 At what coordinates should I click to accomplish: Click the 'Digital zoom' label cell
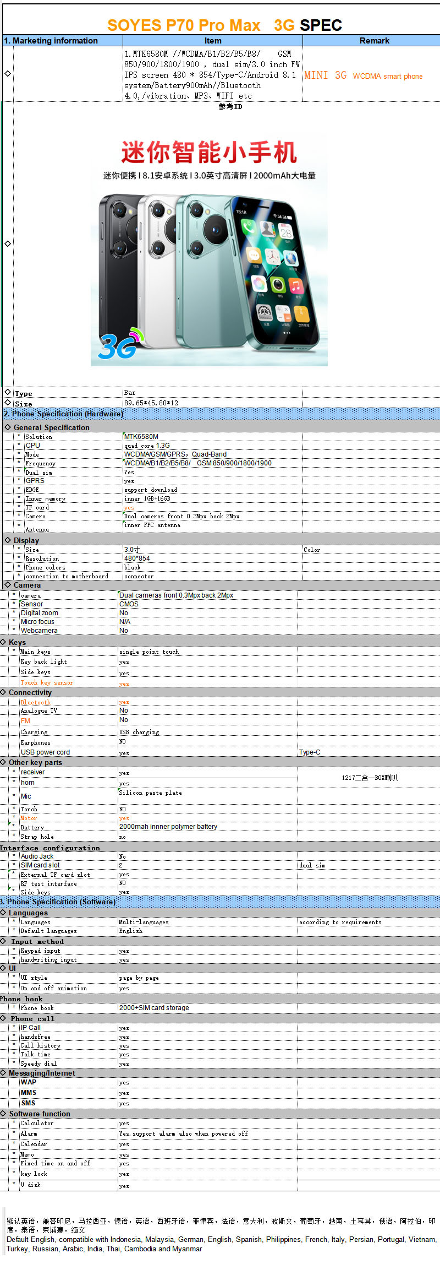(69, 613)
